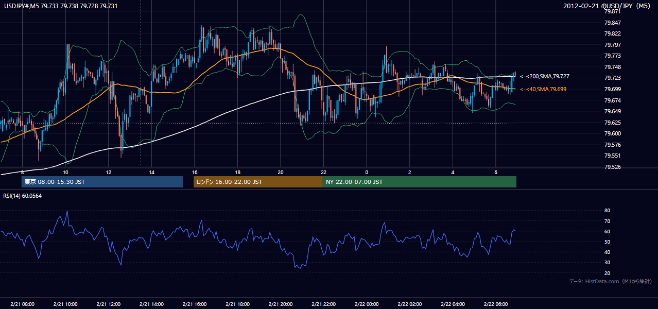Click price axis value 79.625
658x309 pixels.
coord(613,123)
